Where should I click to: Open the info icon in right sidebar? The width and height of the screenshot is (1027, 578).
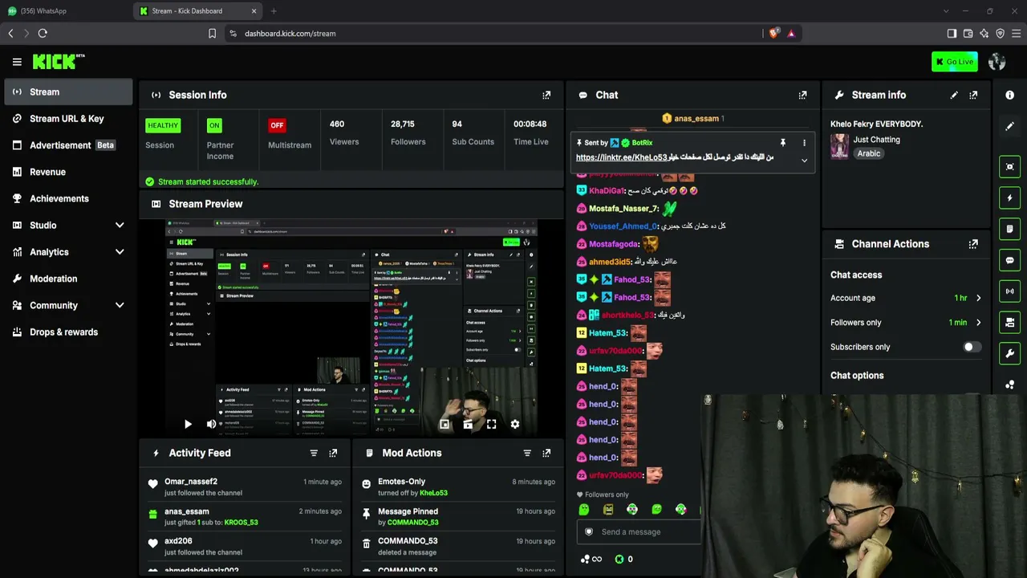point(1010,95)
